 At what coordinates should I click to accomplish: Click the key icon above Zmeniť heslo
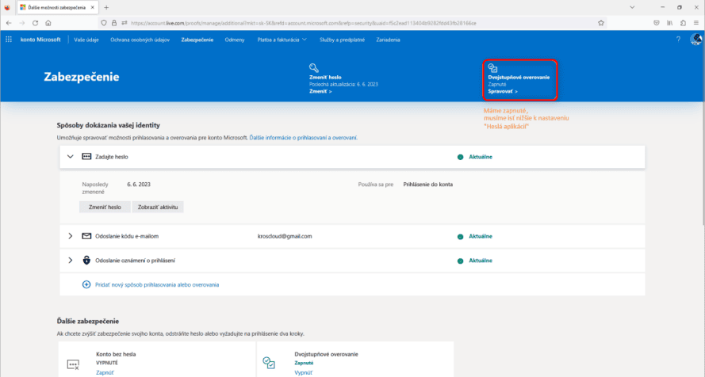tap(314, 68)
